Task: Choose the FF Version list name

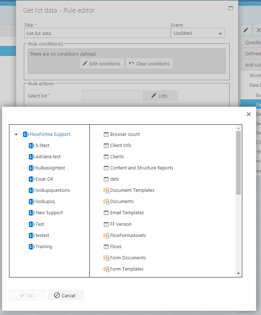Action: click(121, 224)
